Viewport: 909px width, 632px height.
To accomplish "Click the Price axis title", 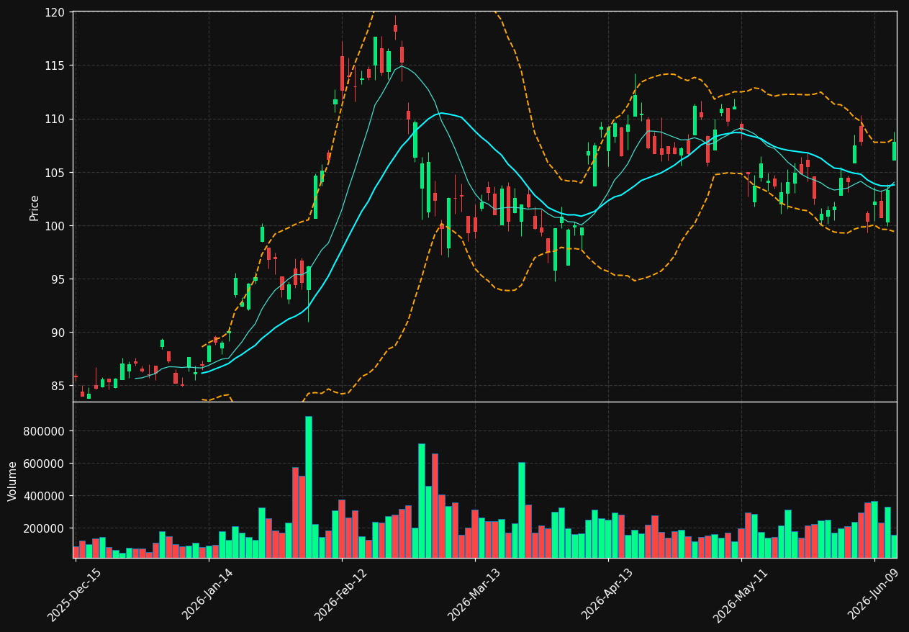I will (35, 207).
